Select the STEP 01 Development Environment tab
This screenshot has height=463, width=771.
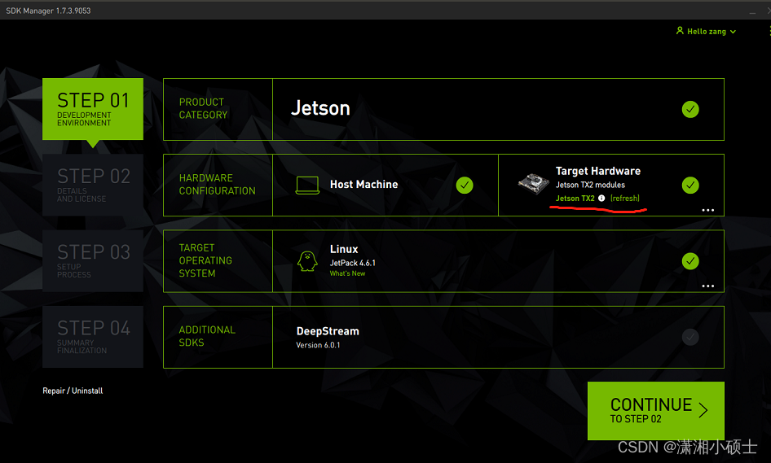pyautogui.click(x=93, y=109)
